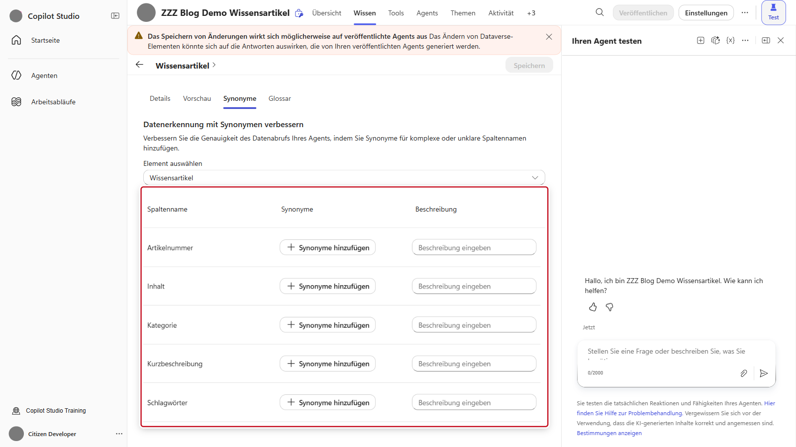Open Agenten in the sidebar

coord(44,75)
